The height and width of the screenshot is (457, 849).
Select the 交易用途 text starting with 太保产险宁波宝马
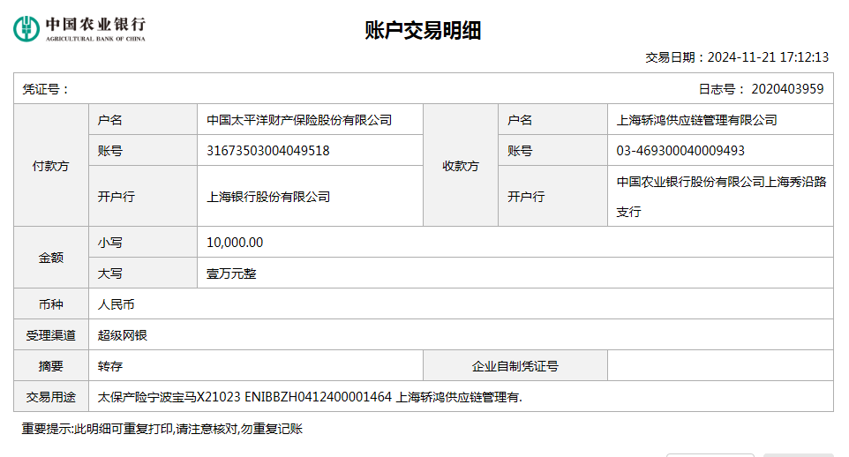[310, 397]
